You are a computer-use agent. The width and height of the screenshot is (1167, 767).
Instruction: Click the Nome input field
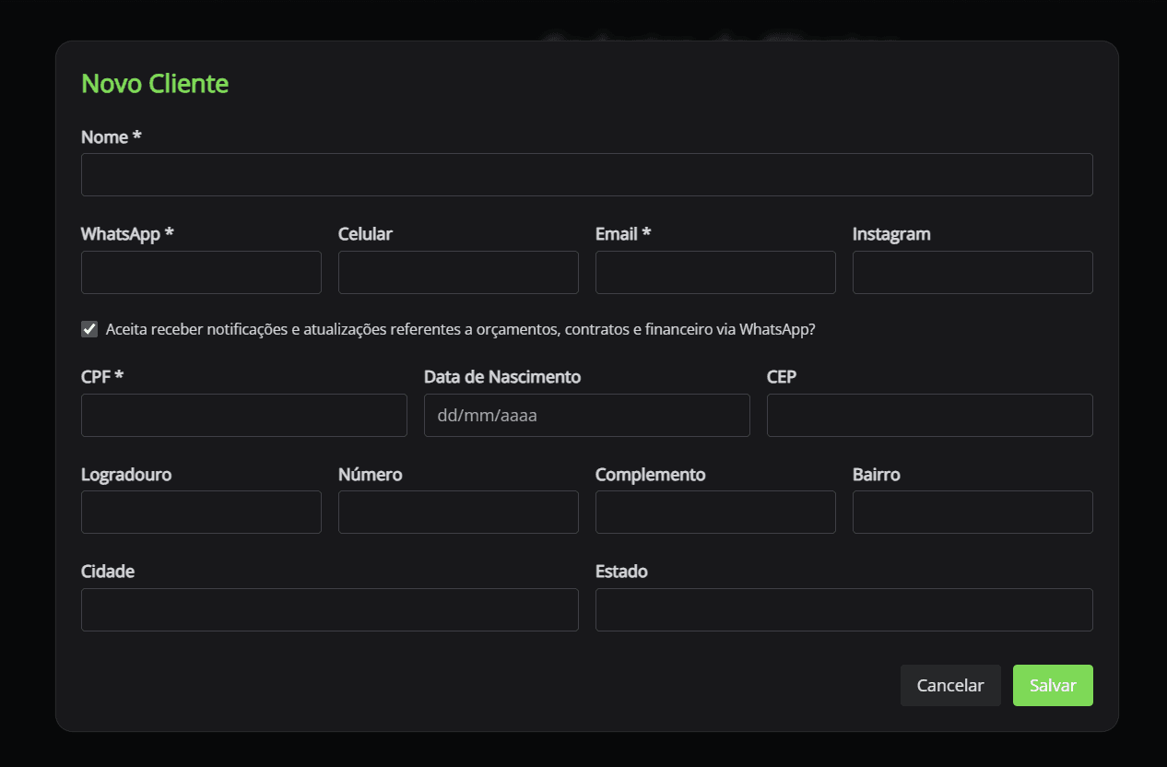coord(586,175)
